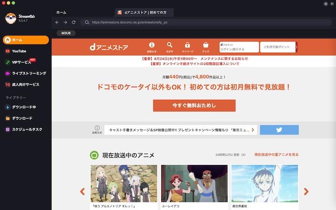The width and height of the screenshot is (336, 210).
Task: Open the 8月24日 maintenance notice link
Action: coord(194,58)
